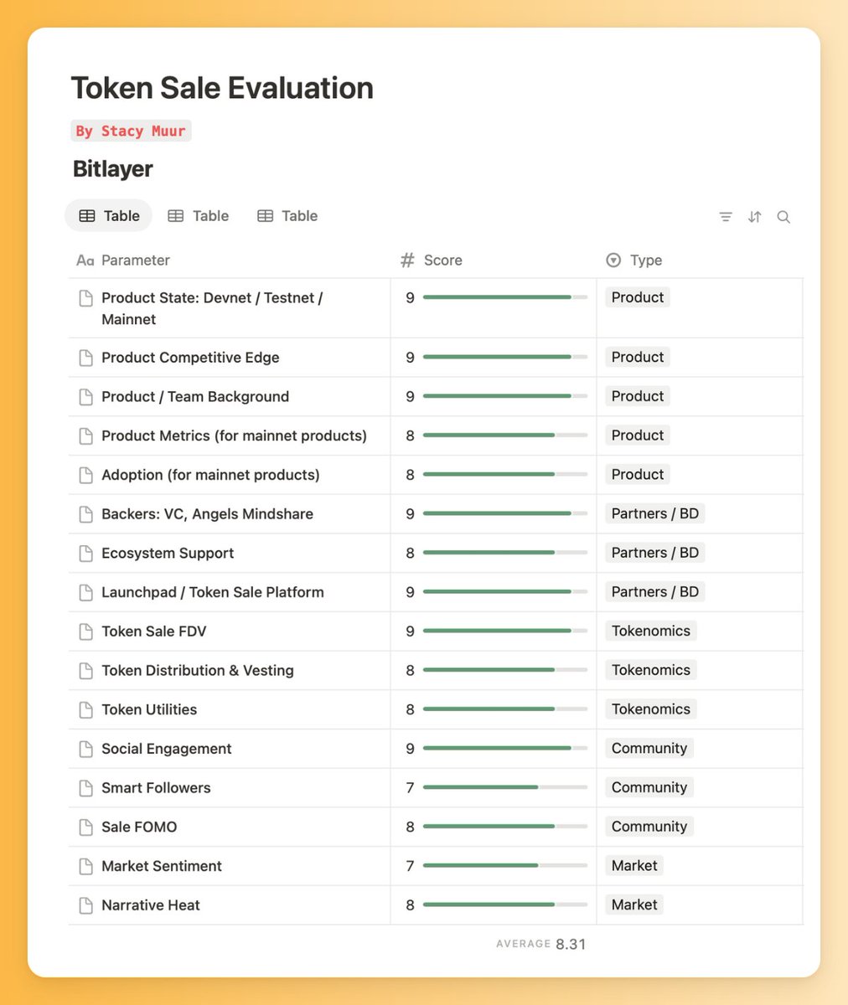Open page icon for Product Metrics row
The width and height of the screenshot is (848, 1005).
pos(85,436)
